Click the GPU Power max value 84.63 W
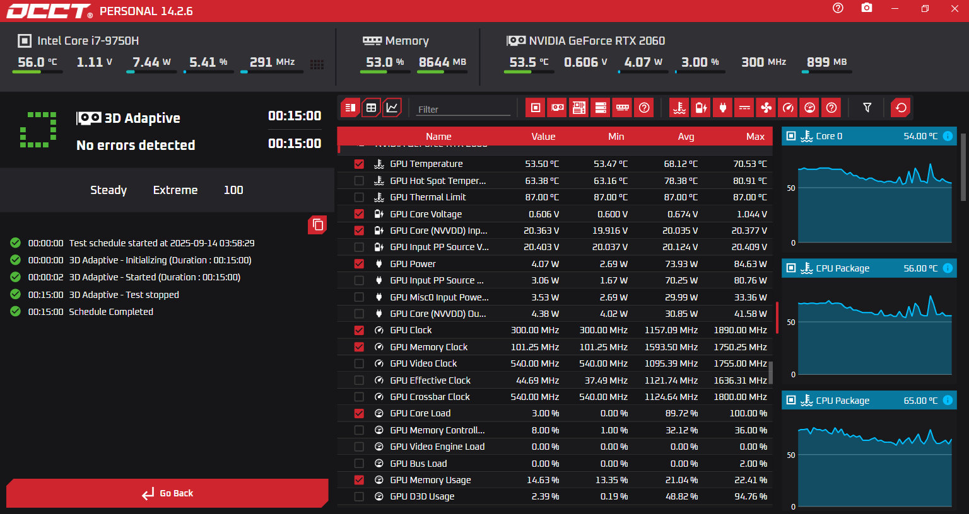 (750, 264)
